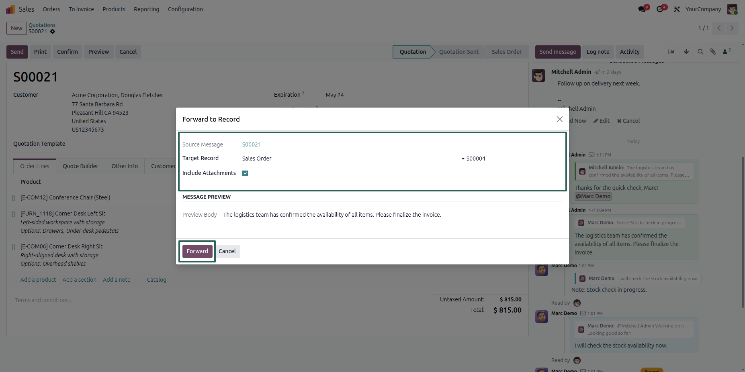Search chatter messages with magnifier icon
This screenshot has width=745, height=372.
[x=700, y=52]
